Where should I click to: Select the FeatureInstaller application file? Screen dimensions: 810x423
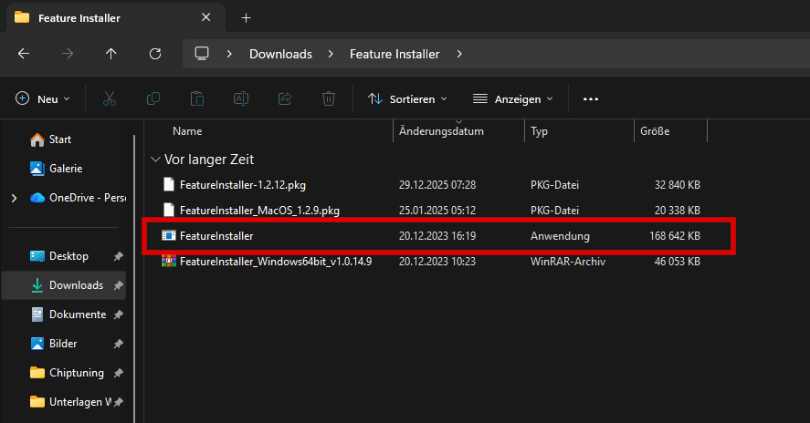tap(216, 236)
